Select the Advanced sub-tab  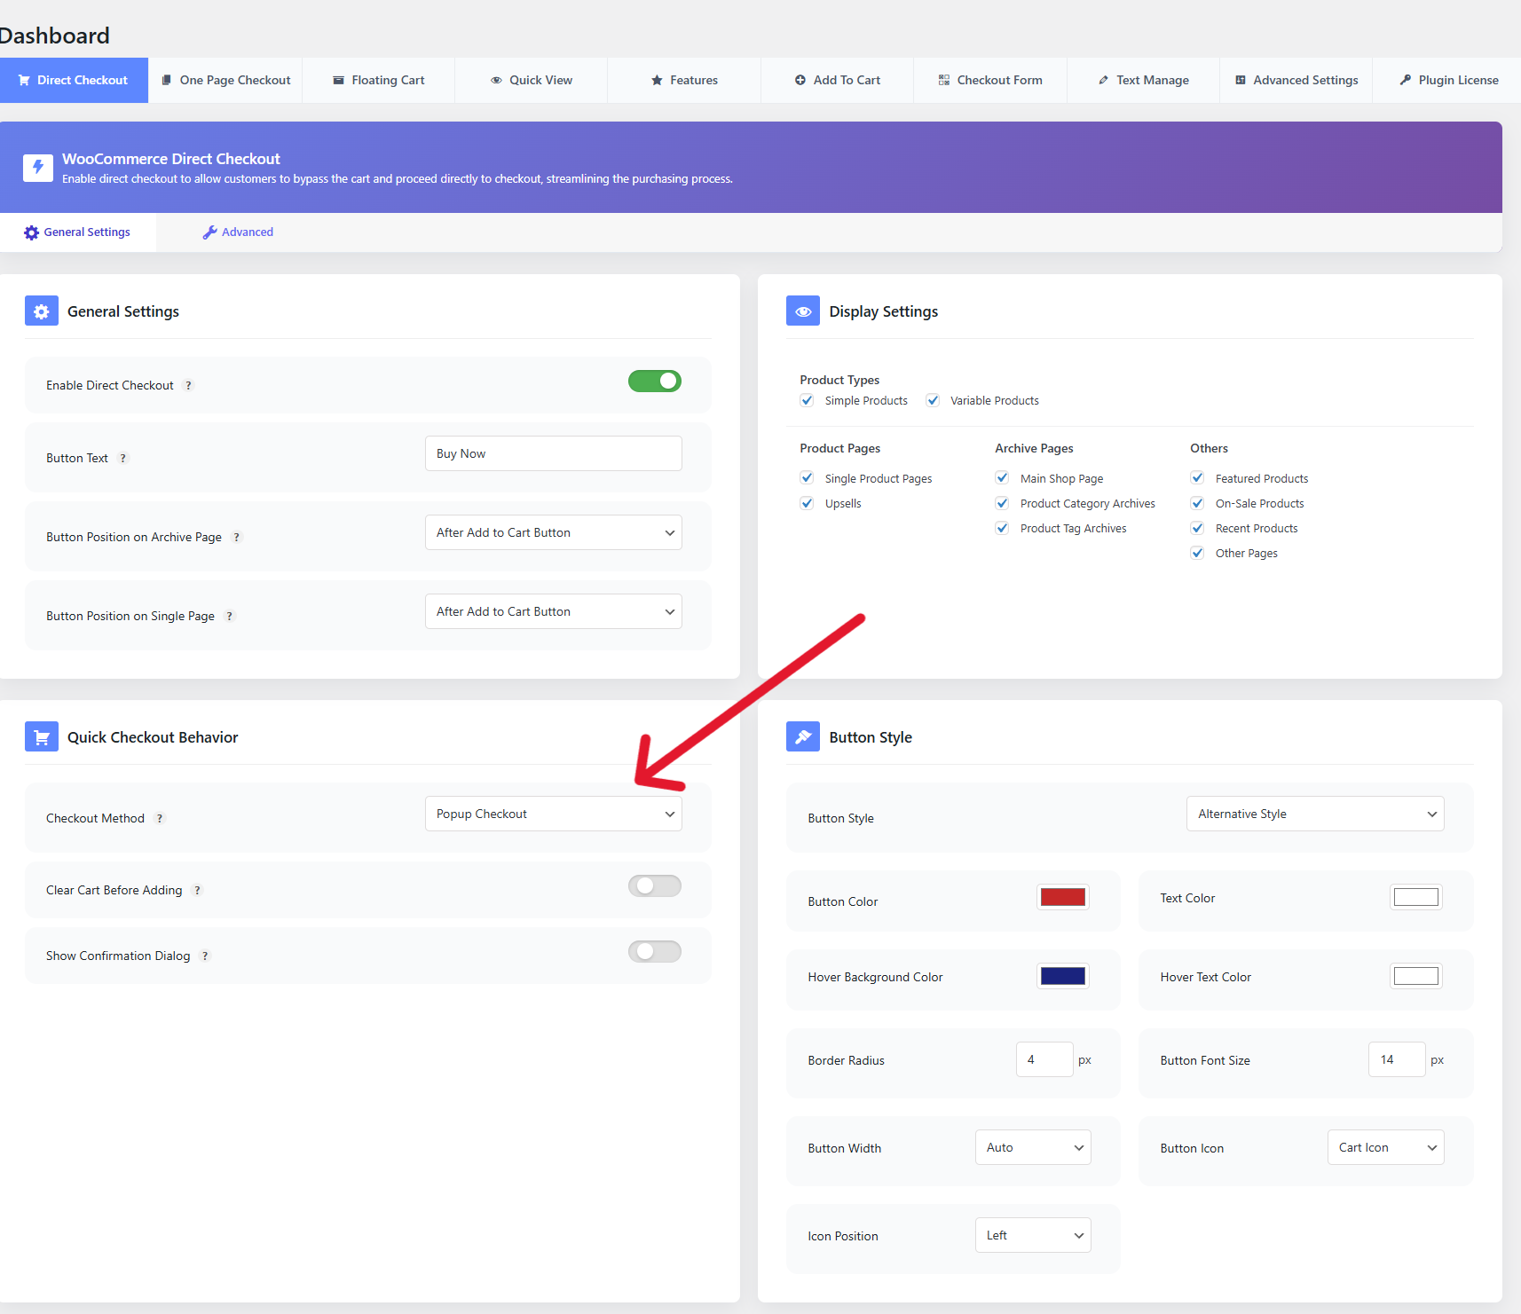(x=238, y=232)
